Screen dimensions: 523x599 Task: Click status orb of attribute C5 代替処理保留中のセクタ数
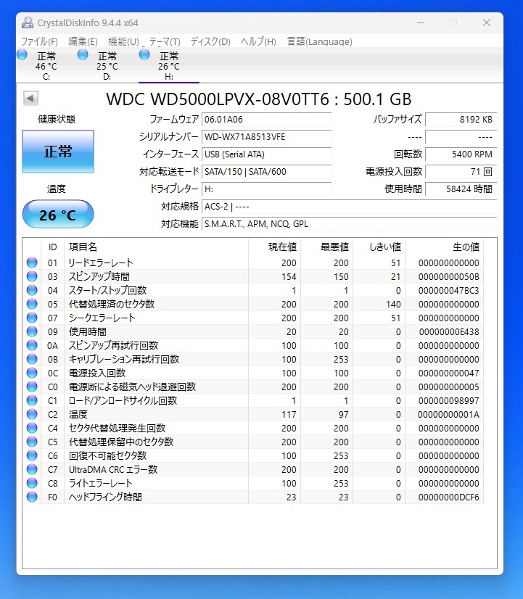coord(32,442)
